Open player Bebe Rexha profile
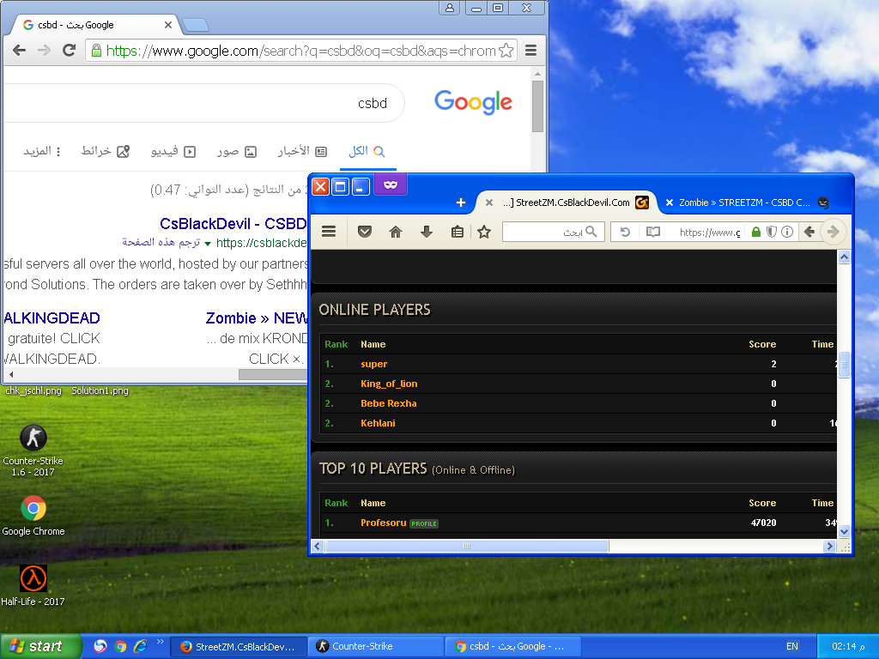The height and width of the screenshot is (659, 879). click(x=389, y=403)
